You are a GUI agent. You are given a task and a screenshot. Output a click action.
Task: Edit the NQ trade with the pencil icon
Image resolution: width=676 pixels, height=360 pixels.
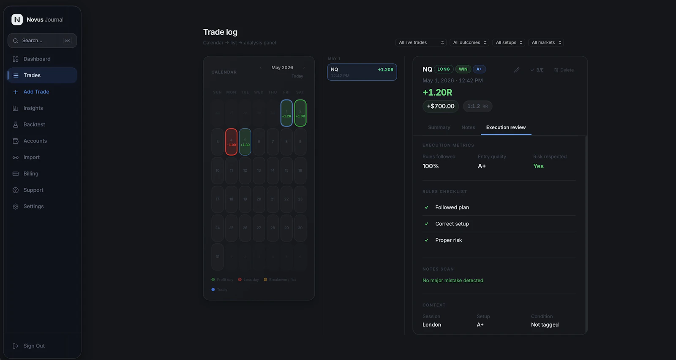[517, 70]
